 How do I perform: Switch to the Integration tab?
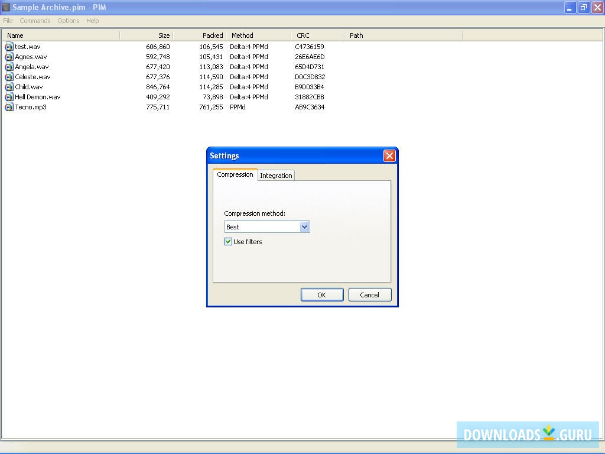coord(276,176)
